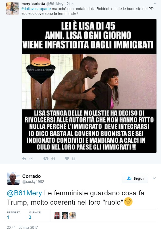The image size is (161, 233).
Task: Click the first liker avatar with red flag
Action: click(57, 216)
